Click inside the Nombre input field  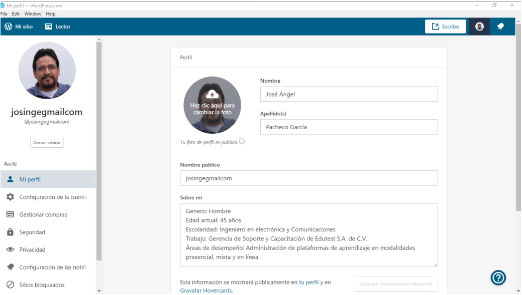[x=349, y=94]
